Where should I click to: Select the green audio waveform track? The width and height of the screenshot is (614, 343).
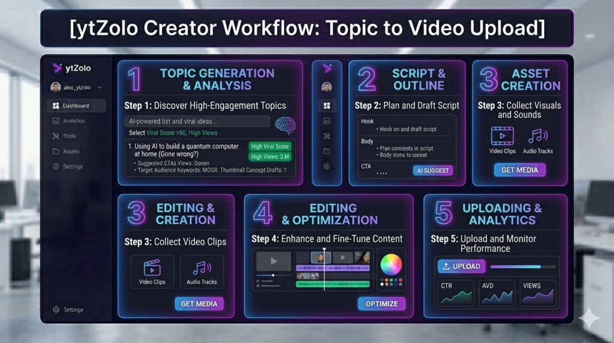coord(333,284)
